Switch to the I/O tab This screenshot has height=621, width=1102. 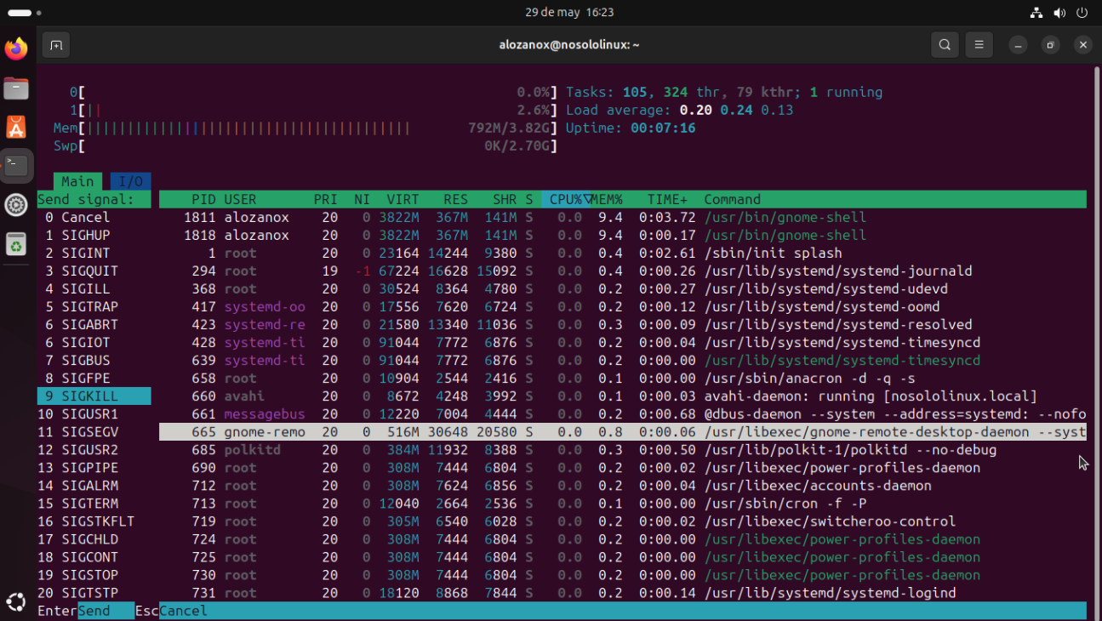[130, 181]
